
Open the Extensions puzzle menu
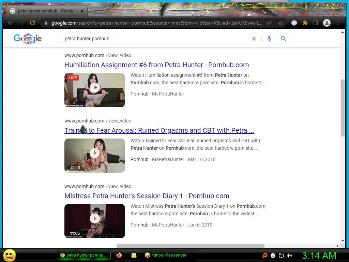pos(305,23)
